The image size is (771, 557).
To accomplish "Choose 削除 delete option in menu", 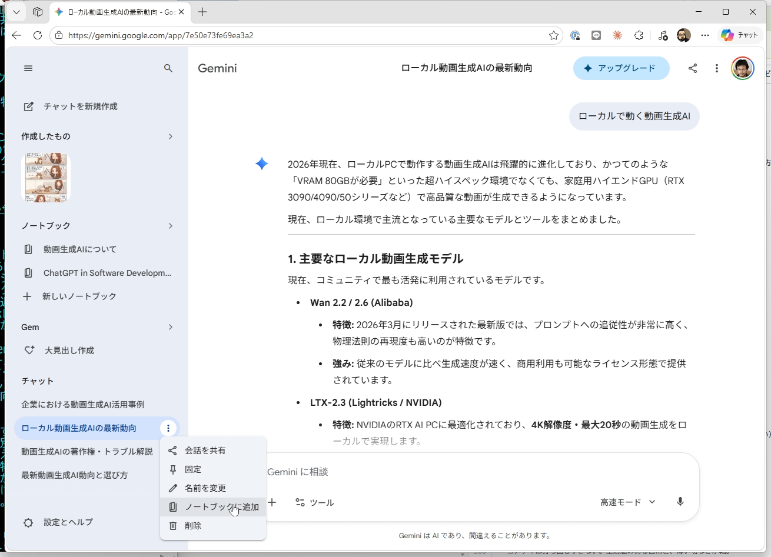I will [x=213, y=526].
